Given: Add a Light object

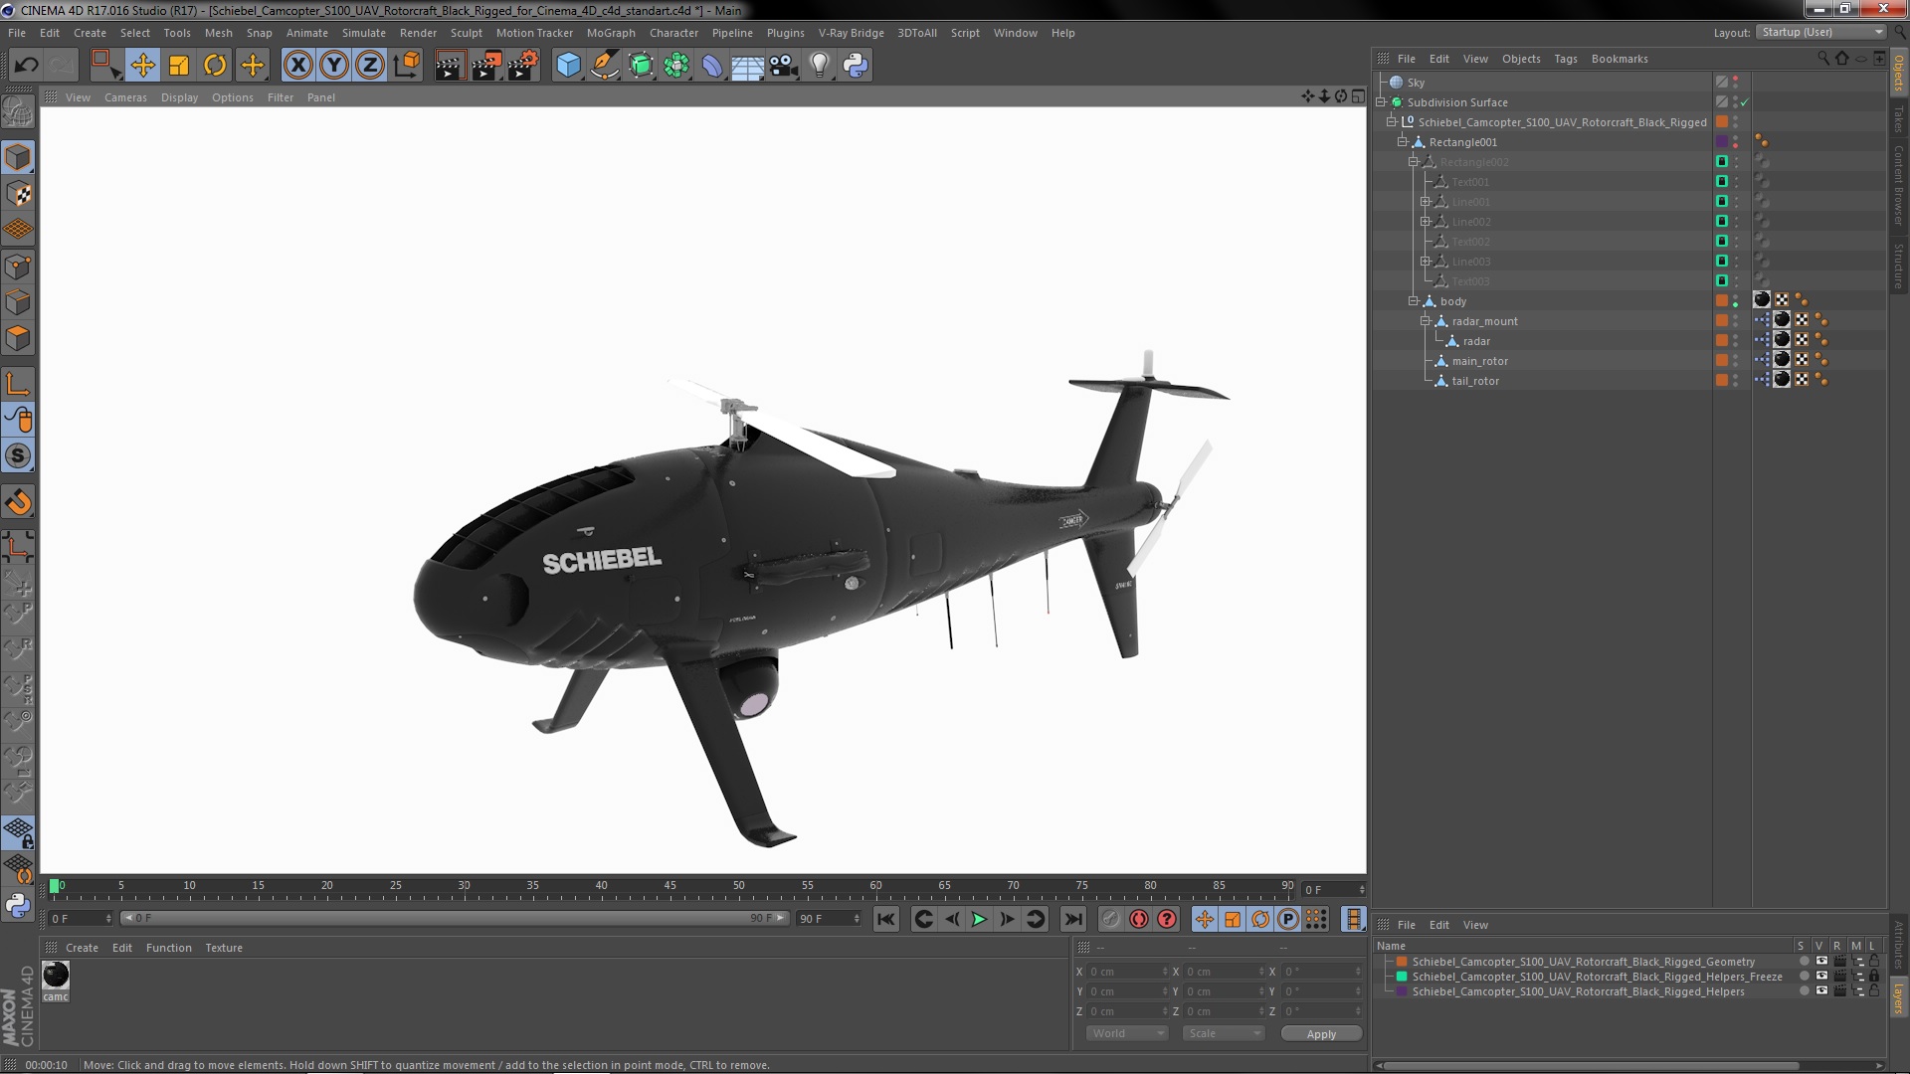Looking at the screenshot, I should point(819,66).
